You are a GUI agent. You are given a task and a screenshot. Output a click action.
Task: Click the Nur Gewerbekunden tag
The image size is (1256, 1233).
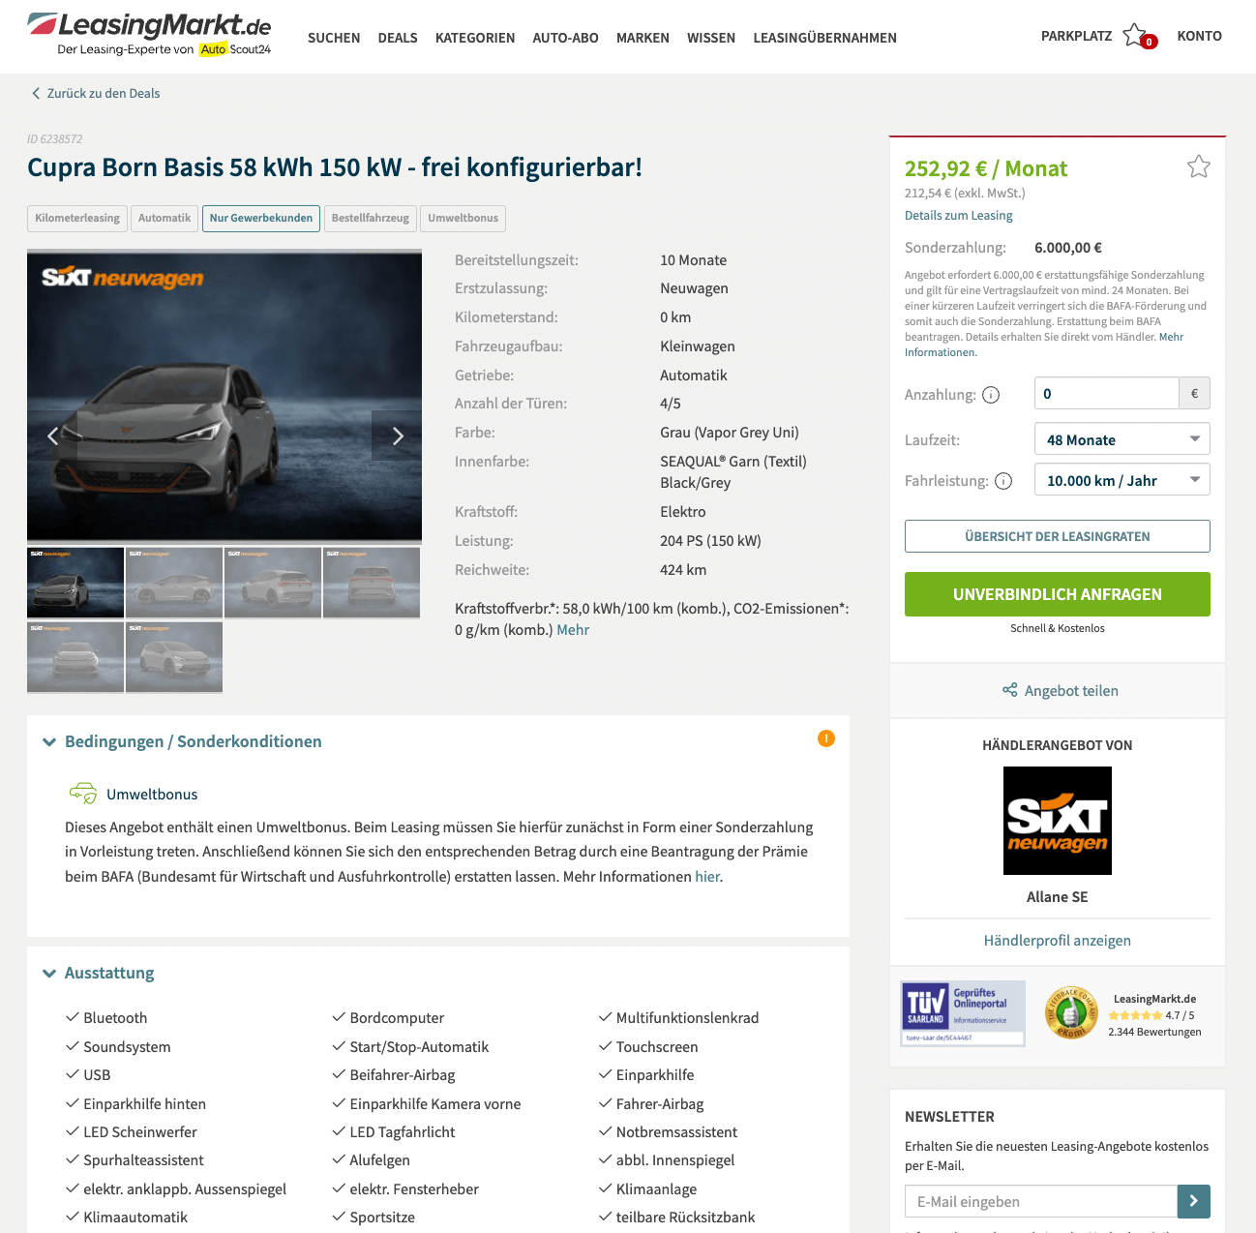tap(261, 218)
